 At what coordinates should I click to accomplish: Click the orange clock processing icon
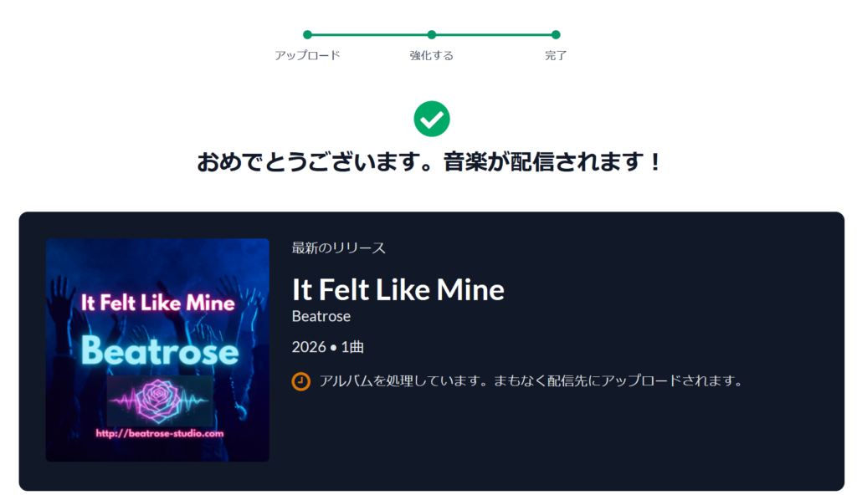click(x=301, y=381)
